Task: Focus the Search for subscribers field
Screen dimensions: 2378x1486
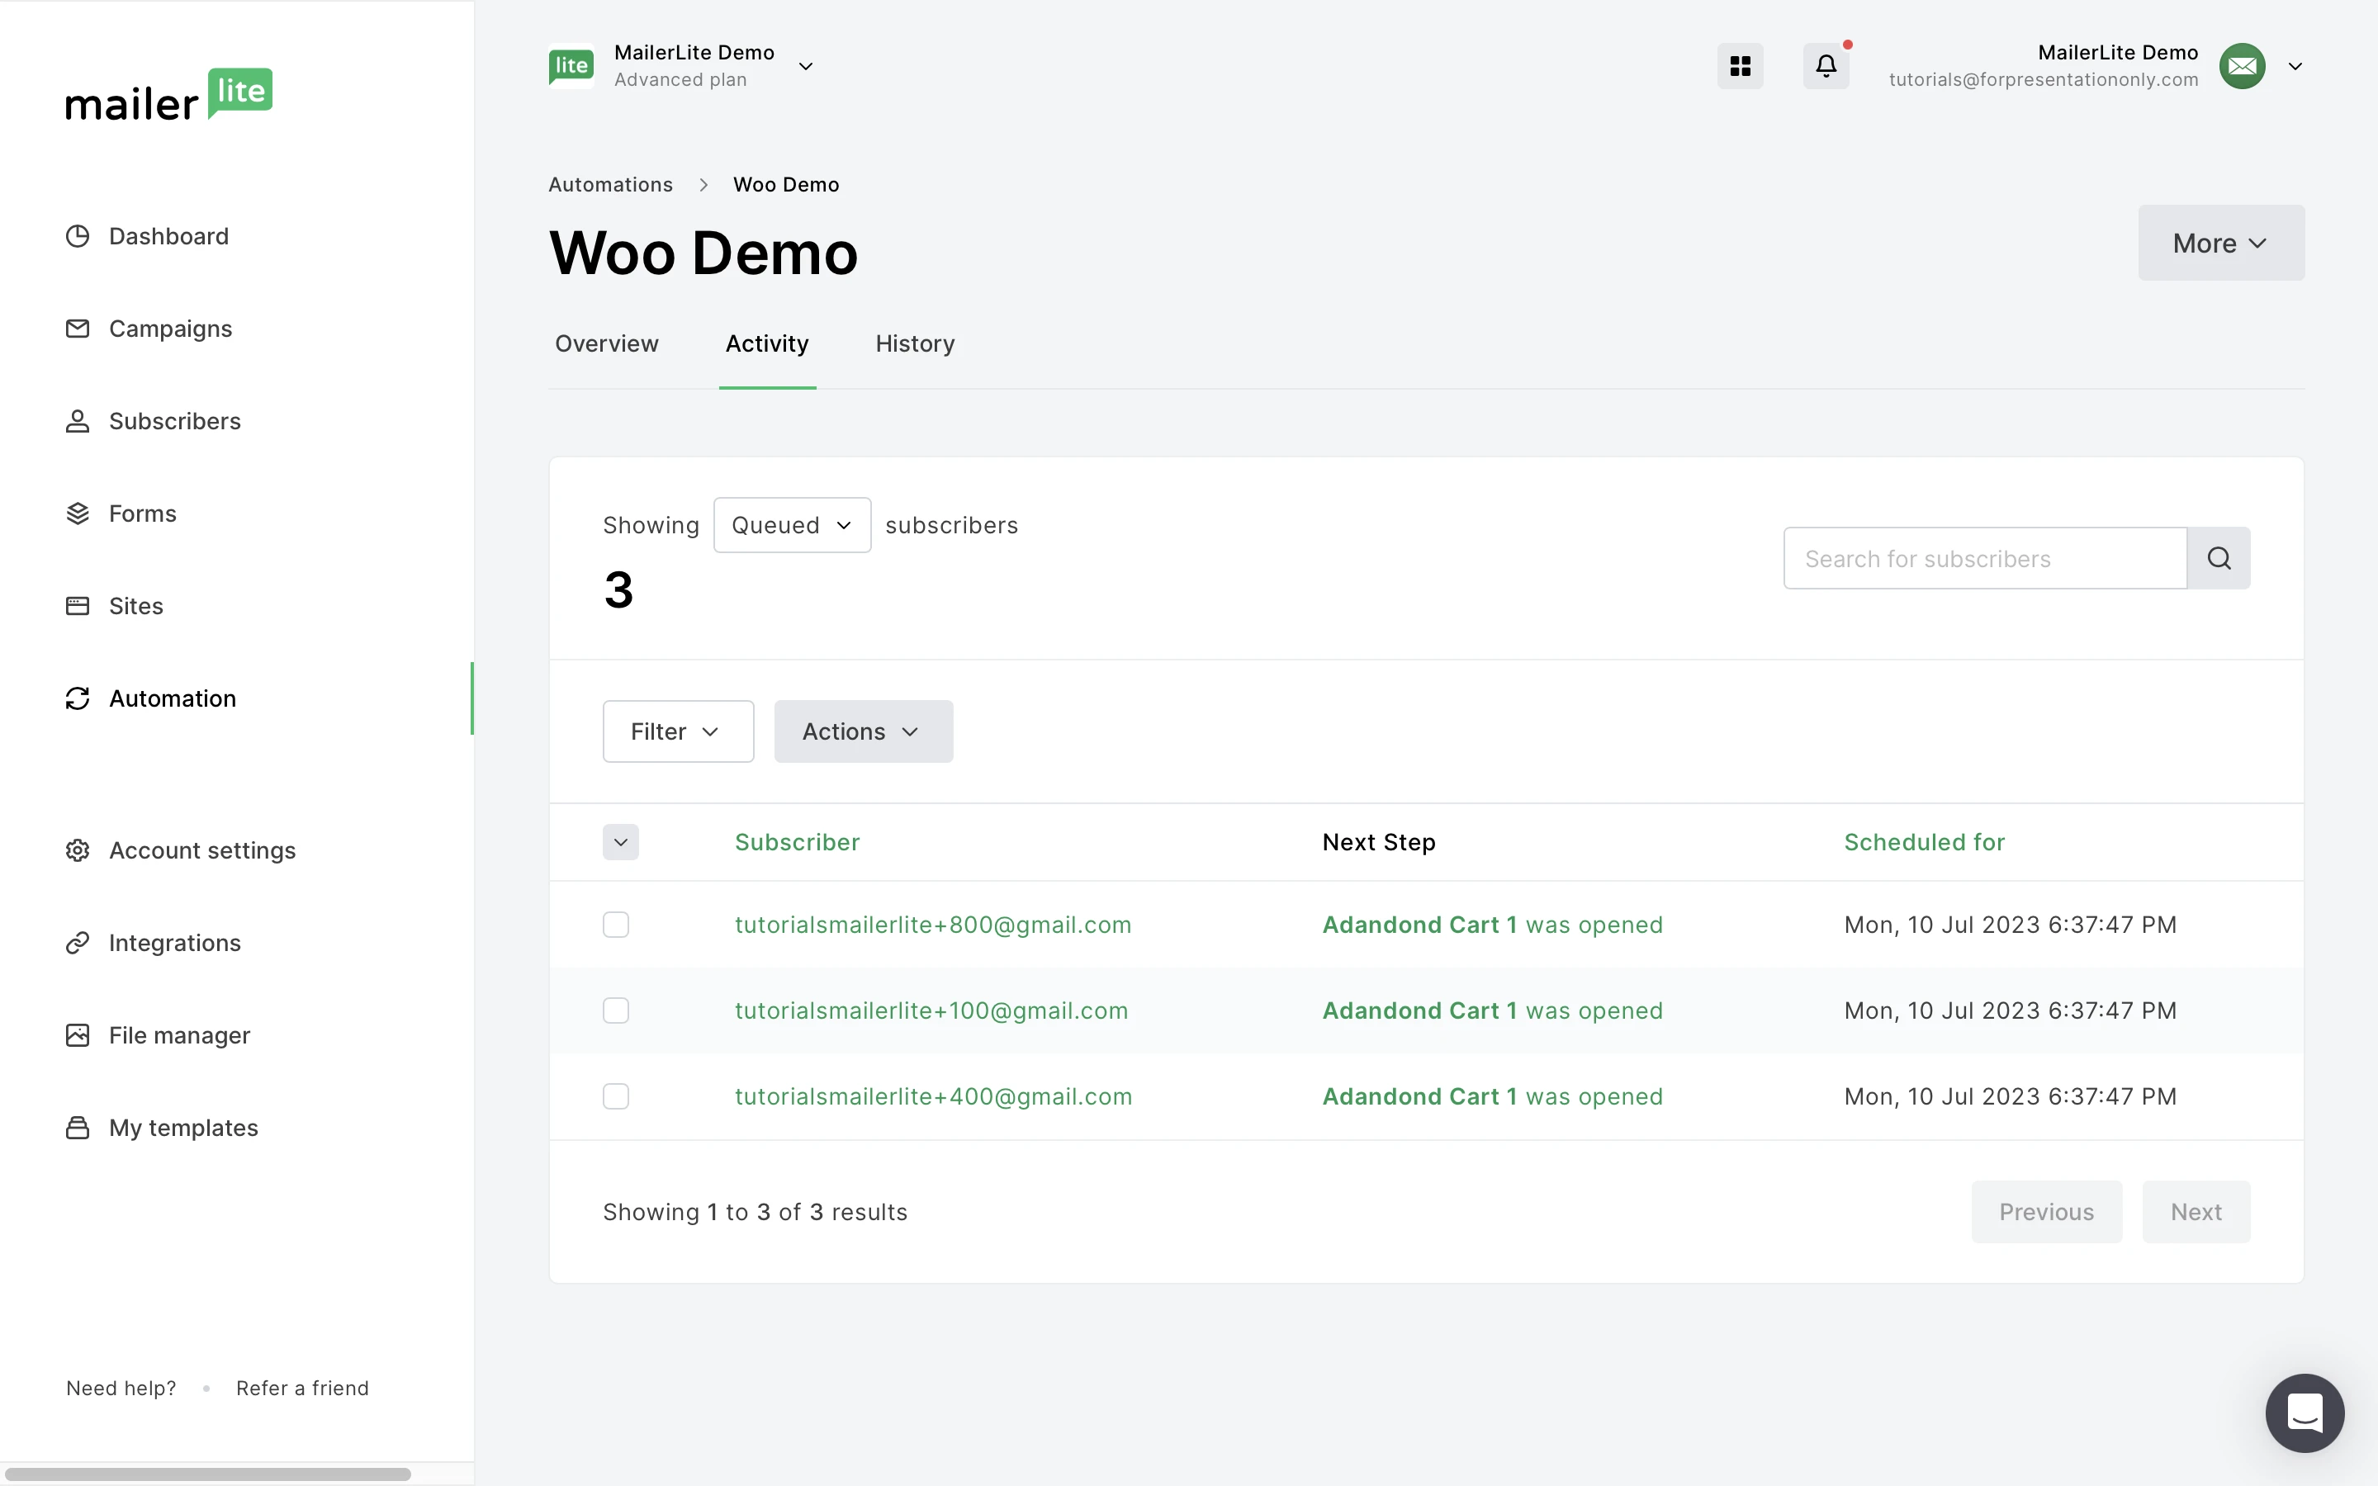Action: (x=1984, y=558)
